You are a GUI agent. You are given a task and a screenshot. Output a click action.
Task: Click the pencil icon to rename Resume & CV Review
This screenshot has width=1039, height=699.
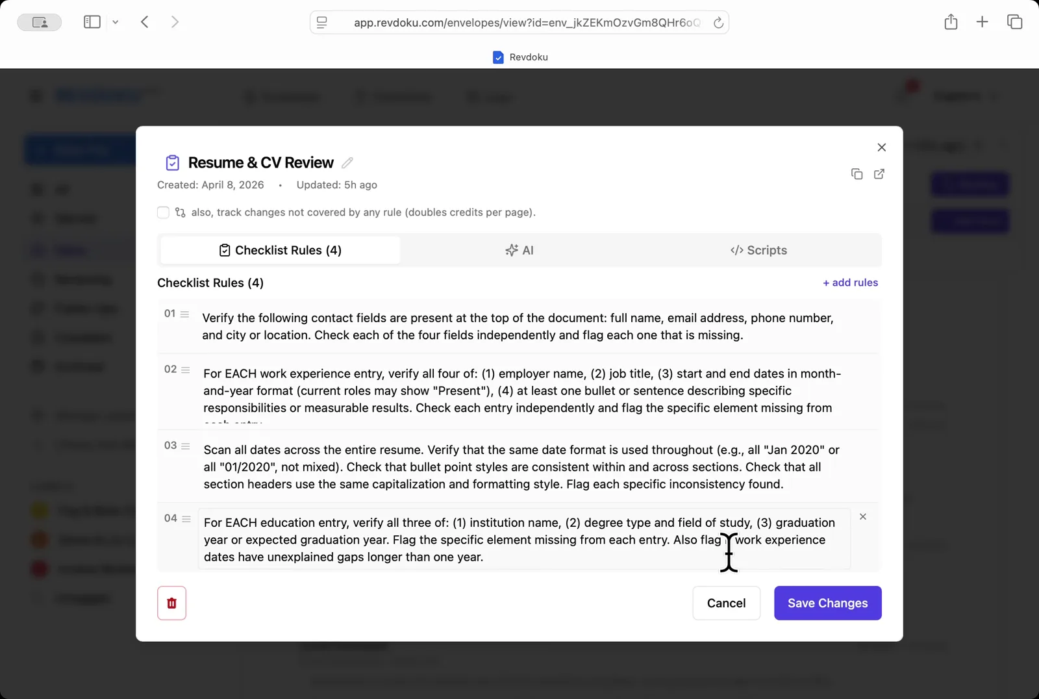[x=348, y=162]
